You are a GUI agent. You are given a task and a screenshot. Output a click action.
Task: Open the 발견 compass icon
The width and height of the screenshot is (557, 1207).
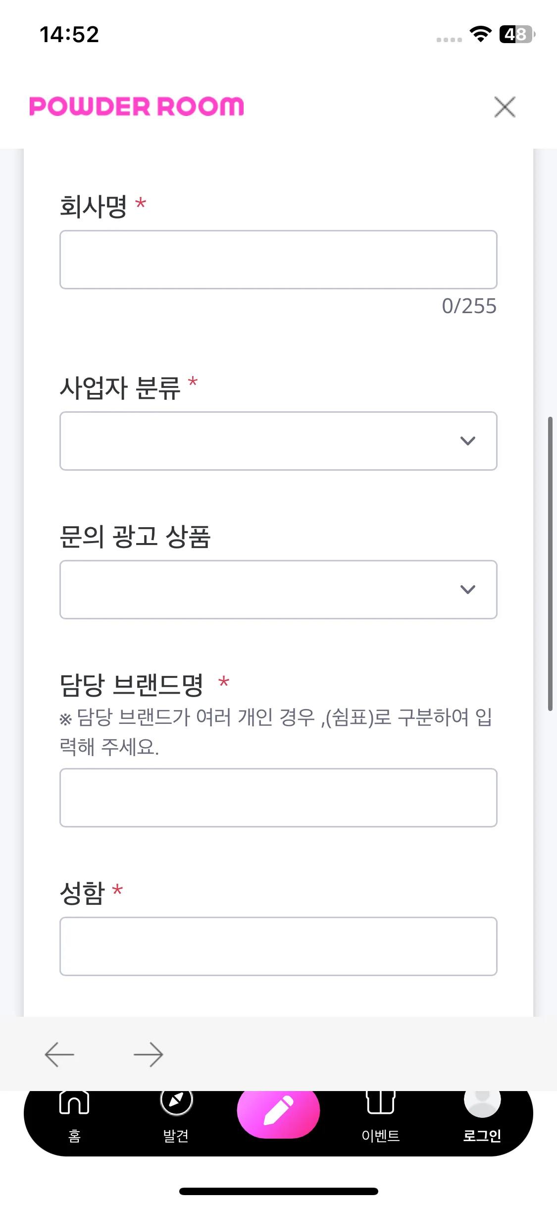tap(176, 1101)
